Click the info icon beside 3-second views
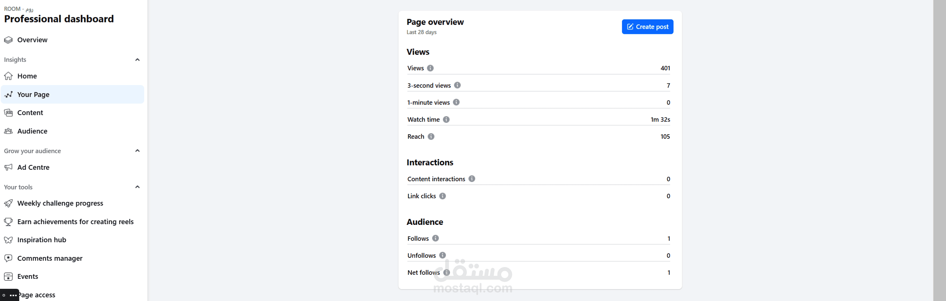946x301 pixels. (x=457, y=85)
